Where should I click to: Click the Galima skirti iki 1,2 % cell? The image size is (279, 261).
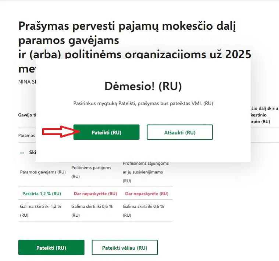[x=40, y=210]
